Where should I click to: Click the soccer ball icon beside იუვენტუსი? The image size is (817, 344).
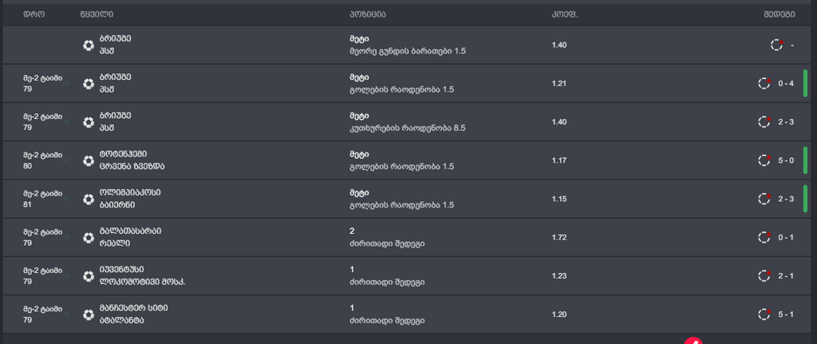click(89, 276)
